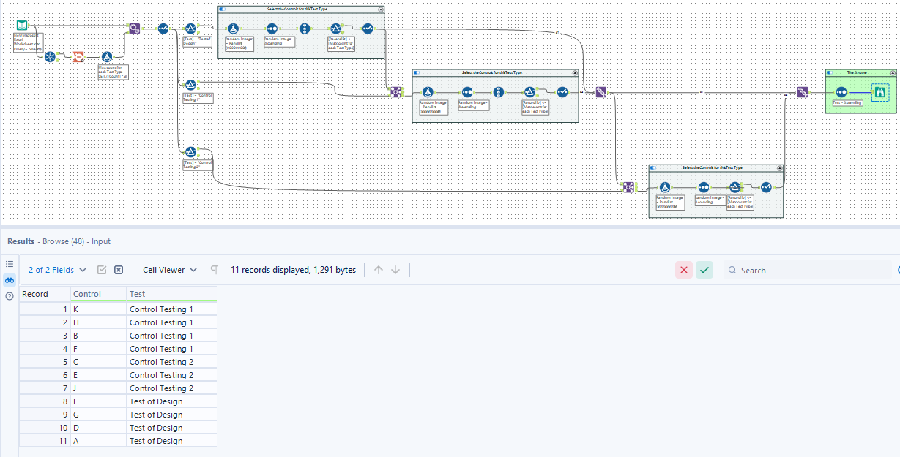
Task: Click the Filter tool labeled "[Test] = 'Test of Design'"
Action: coord(190,29)
